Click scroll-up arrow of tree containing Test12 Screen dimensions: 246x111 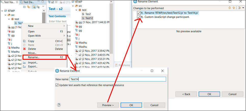click(111, 2)
